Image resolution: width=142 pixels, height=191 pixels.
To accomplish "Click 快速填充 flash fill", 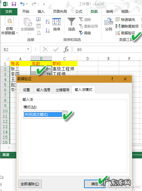I will [x=125, y=20].
